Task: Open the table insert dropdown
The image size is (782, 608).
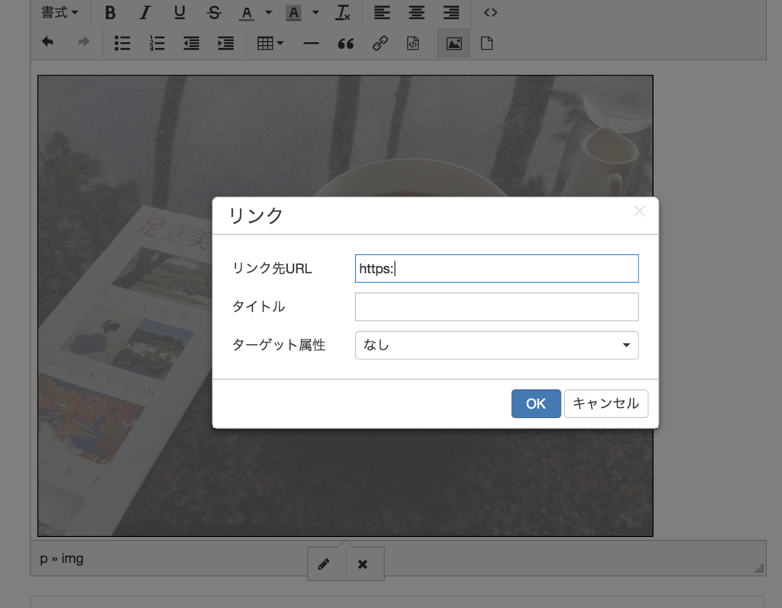Action: point(270,43)
